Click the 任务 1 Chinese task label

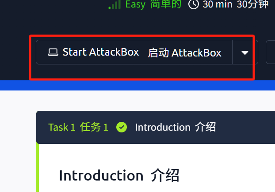pyautogui.click(x=94, y=127)
